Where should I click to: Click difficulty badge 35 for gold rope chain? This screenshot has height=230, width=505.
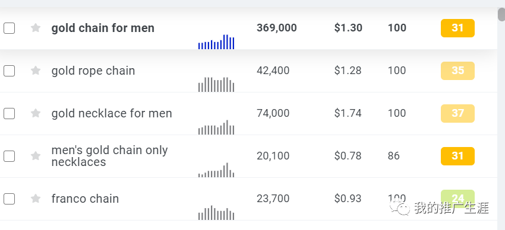(457, 71)
